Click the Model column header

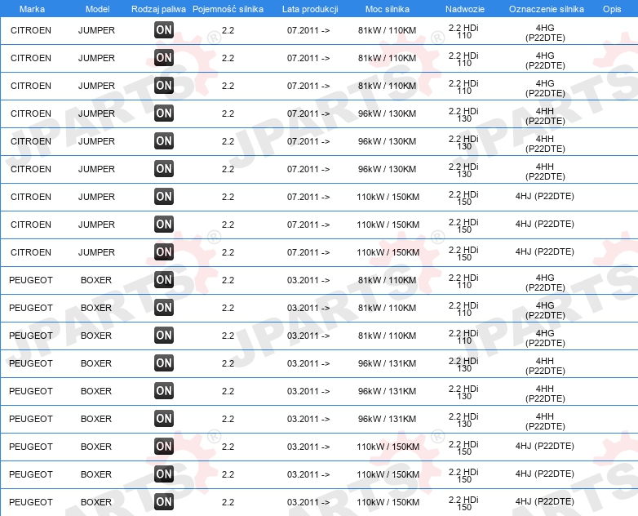click(97, 9)
